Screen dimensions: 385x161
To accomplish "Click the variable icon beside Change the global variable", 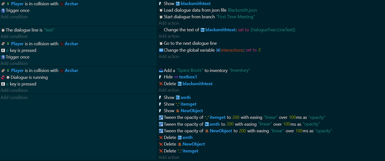I will click(x=161, y=50).
